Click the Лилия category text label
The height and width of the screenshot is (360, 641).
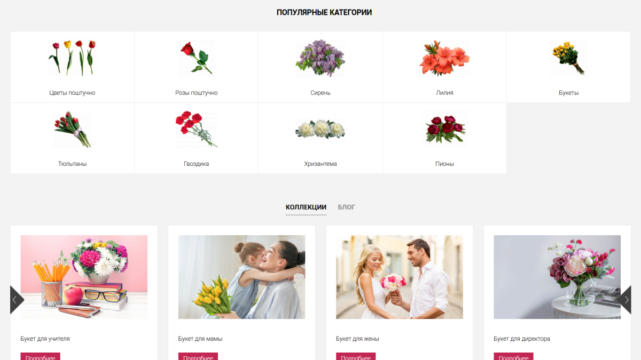(444, 93)
